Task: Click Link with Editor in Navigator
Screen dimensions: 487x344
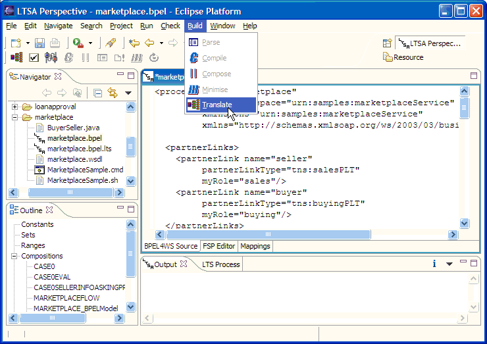Action: 112,93
